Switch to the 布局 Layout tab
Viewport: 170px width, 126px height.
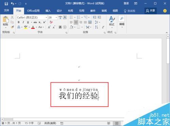point(70,11)
